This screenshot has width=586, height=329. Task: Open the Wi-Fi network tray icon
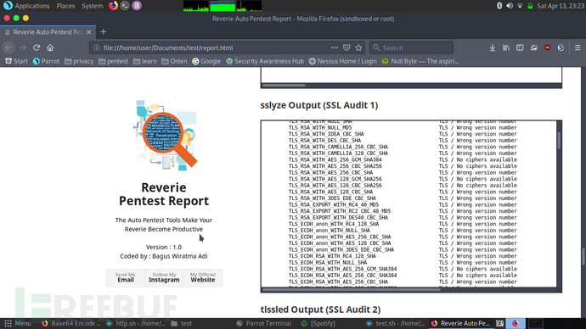[x=520, y=6]
